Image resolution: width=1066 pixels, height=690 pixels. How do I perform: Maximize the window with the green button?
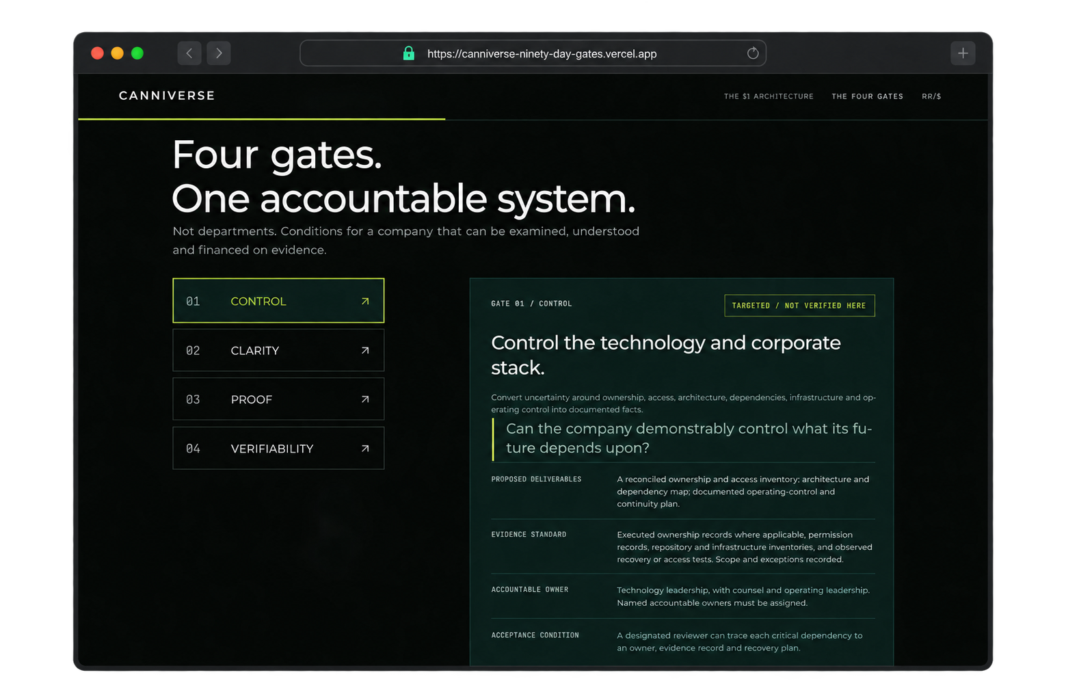tap(137, 53)
